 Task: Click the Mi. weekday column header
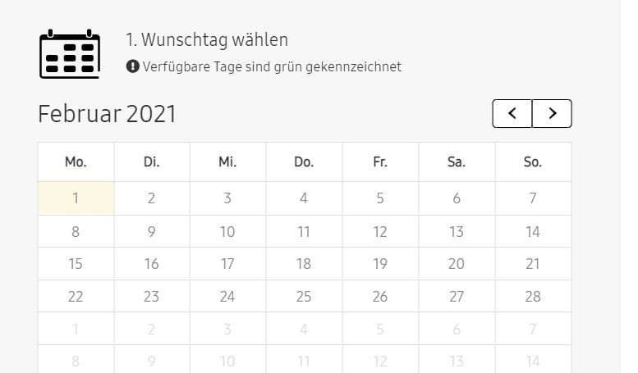[227, 162]
